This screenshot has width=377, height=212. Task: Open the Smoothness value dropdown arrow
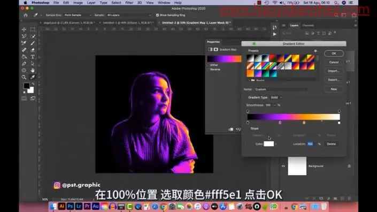pos(274,105)
